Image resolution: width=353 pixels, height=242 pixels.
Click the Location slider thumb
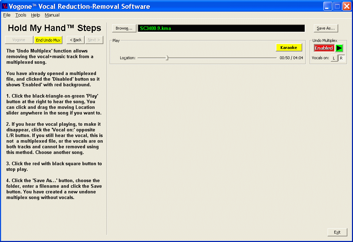[x=167, y=58]
